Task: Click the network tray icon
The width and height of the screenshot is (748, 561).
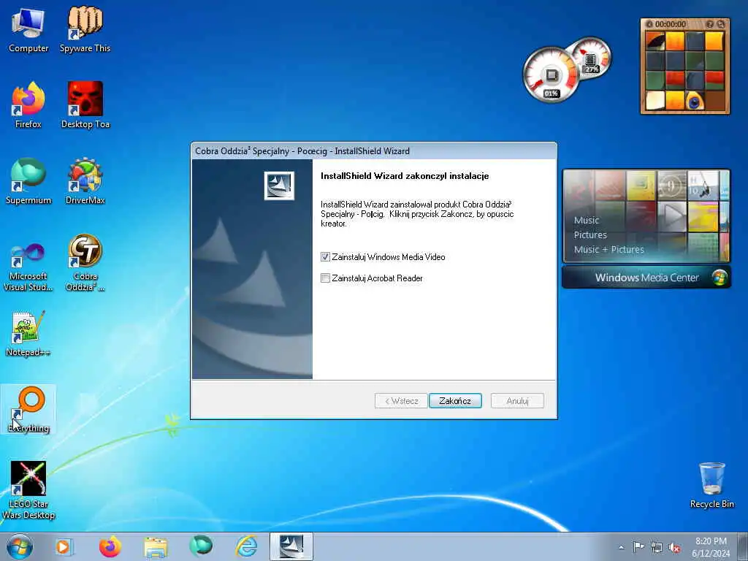Action: (x=657, y=547)
